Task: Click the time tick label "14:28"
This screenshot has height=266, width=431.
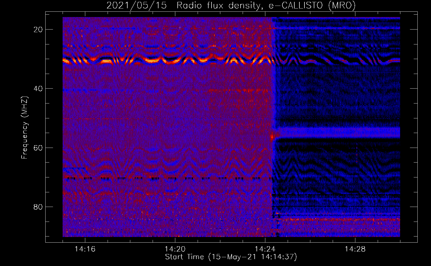Action: tap(355, 249)
